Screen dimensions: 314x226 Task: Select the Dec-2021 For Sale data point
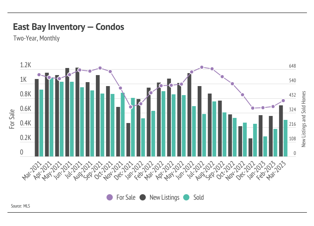point(130,107)
